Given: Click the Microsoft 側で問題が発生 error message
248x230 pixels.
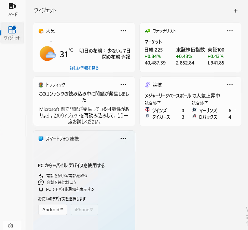Looking at the screenshot, I should pyautogui.click(x=84, y=115).
